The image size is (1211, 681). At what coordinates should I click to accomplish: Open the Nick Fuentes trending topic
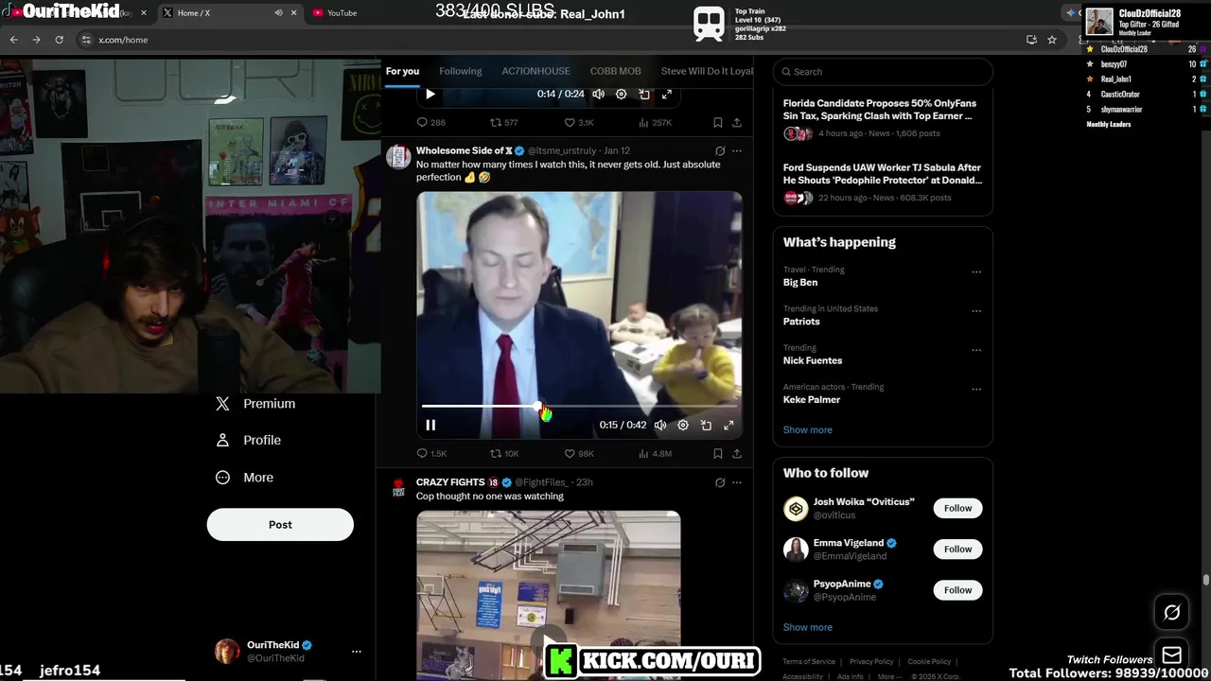[x=813, y=360]
